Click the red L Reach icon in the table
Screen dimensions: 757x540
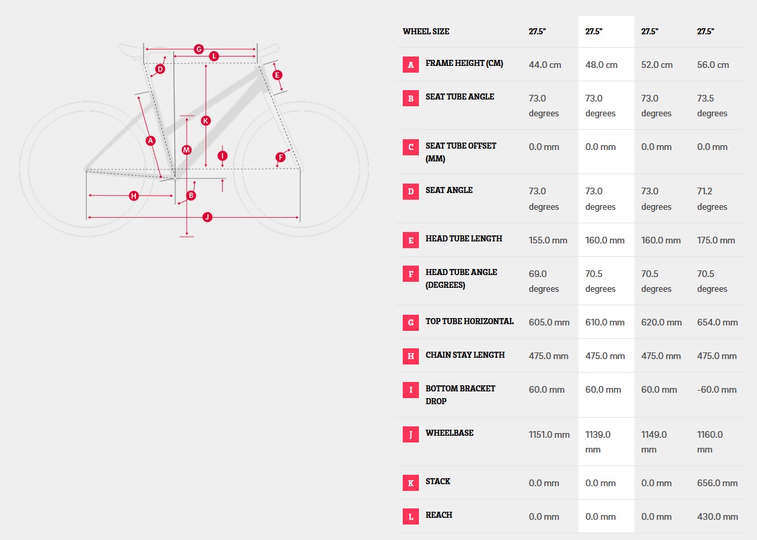[x=411, y=517]
